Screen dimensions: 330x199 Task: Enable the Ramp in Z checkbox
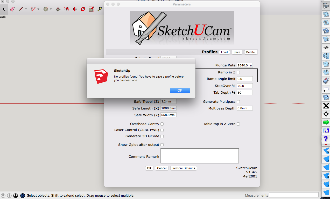coord(238,72)
